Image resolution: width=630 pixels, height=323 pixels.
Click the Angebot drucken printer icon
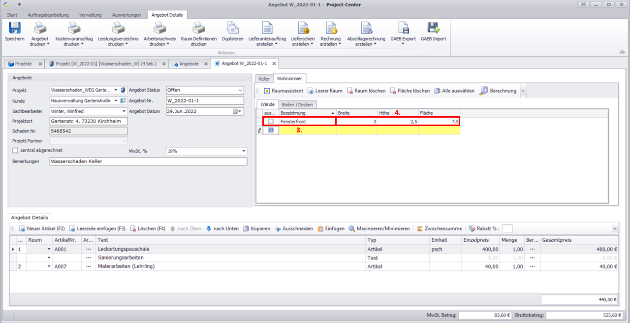pos(40,29)
